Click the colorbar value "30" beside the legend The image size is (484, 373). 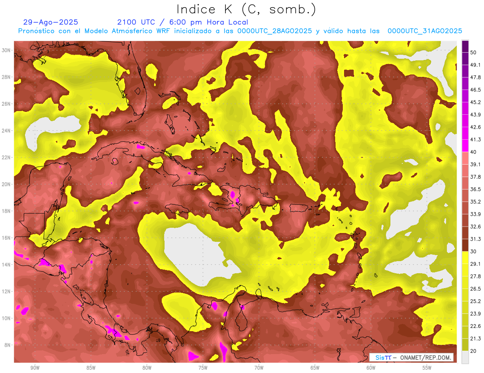click(x=474, y=251)
